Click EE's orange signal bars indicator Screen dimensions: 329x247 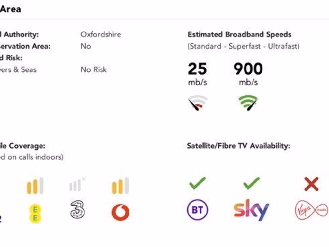pos(35,186)
